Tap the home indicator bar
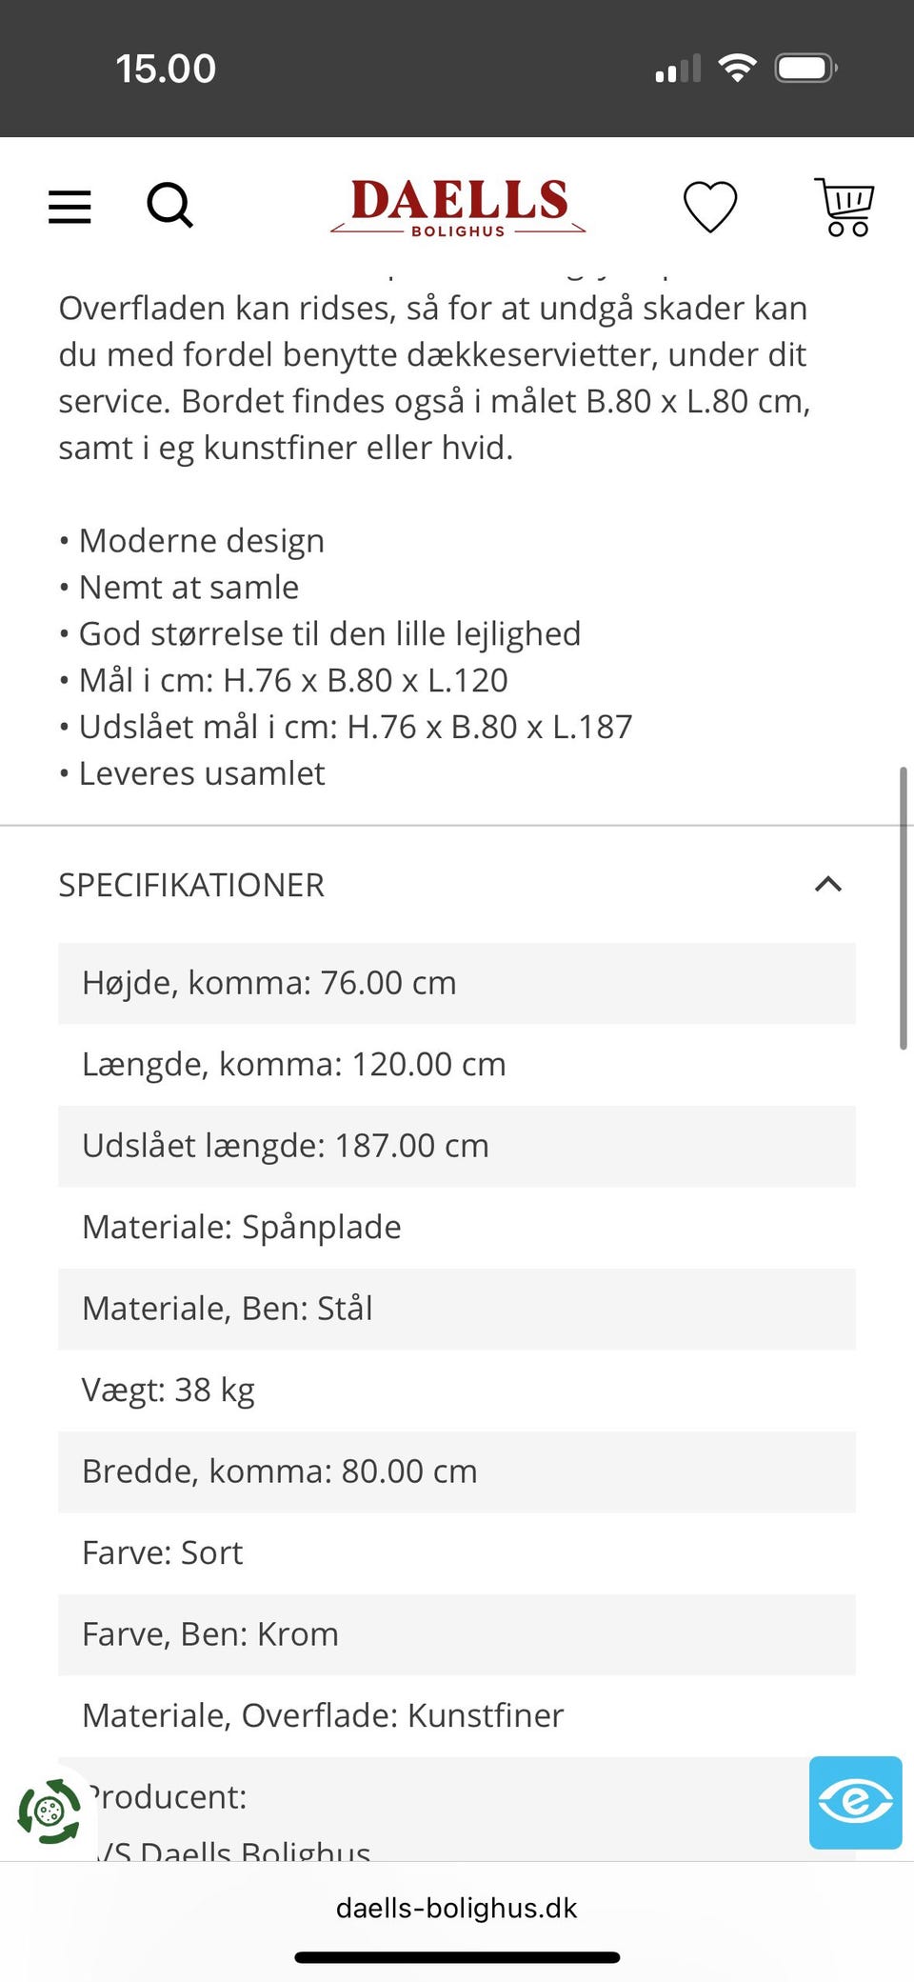 click(x=457, y=1957)
